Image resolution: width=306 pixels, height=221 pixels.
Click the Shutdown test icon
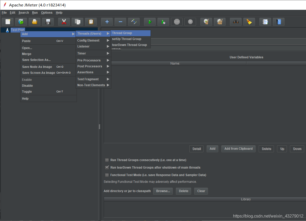[x=190, y=22]
